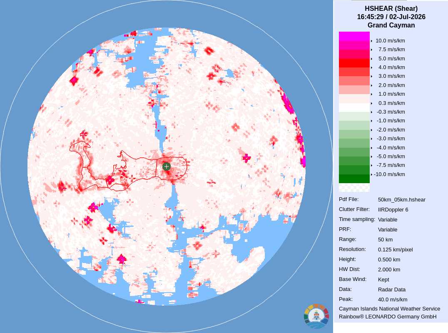The height and width of the screenshot is (333, 448).
Task: Select the dark green bottom legend block
Action: click(354, 179)
